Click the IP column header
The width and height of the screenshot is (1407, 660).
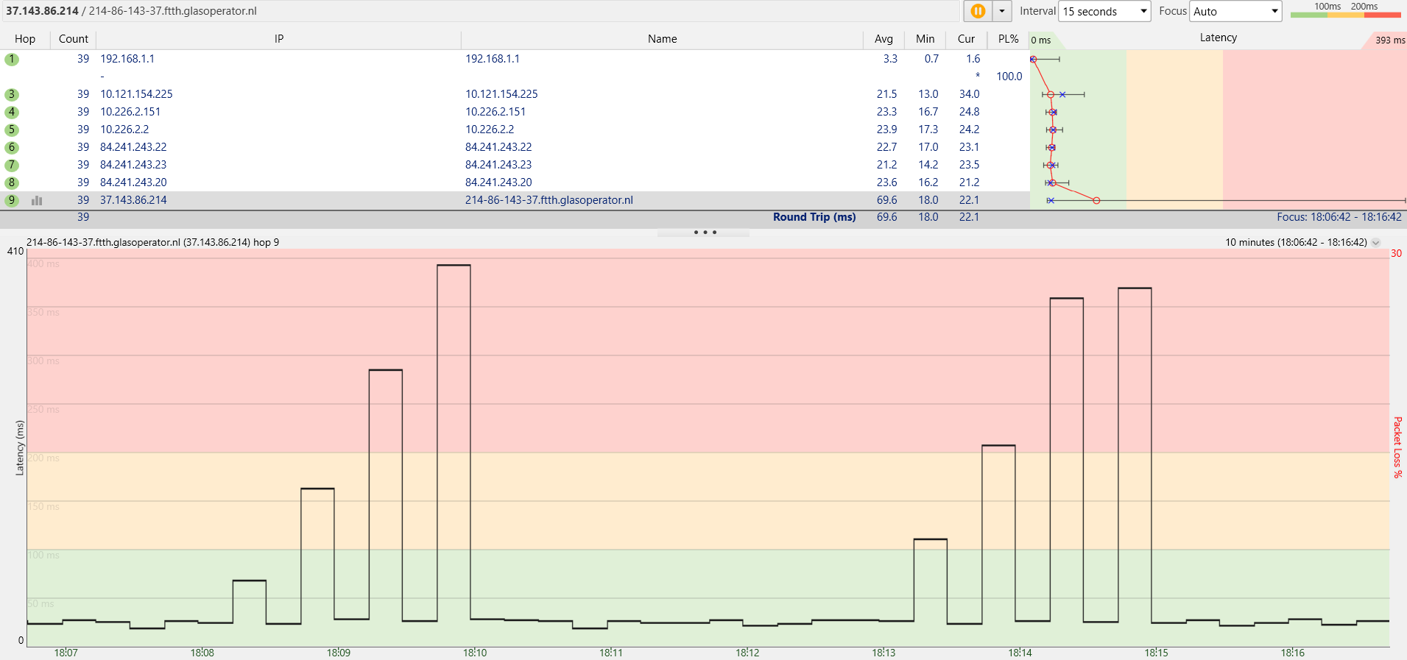click(x=279, y=39)
